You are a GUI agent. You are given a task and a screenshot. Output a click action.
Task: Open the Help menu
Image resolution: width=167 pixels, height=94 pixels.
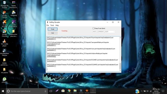[57, 25]
